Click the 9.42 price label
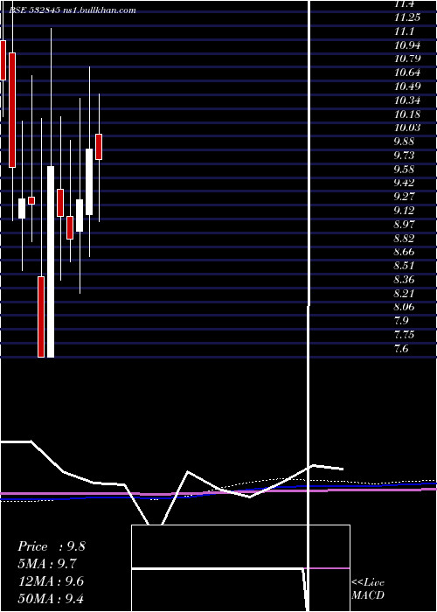 point(404,183)
